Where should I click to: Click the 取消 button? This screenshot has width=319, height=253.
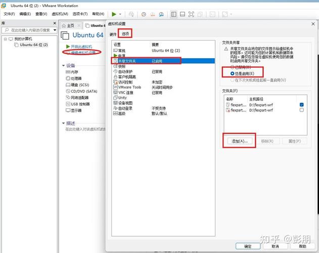click(x=275, y=246)
